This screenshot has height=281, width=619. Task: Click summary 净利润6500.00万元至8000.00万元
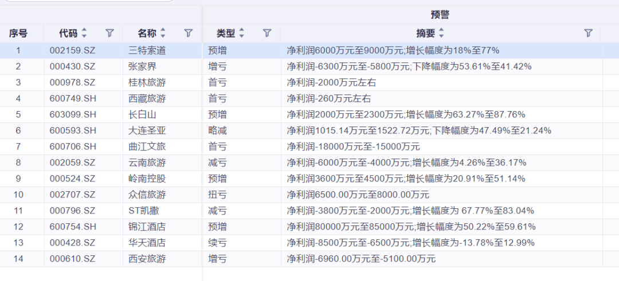[358, 195]
